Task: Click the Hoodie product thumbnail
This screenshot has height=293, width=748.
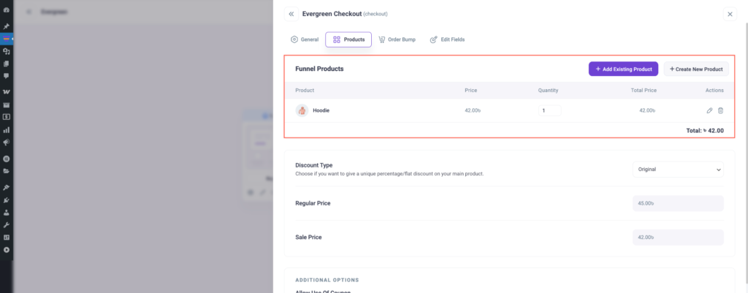Action: tap(302, 111)
